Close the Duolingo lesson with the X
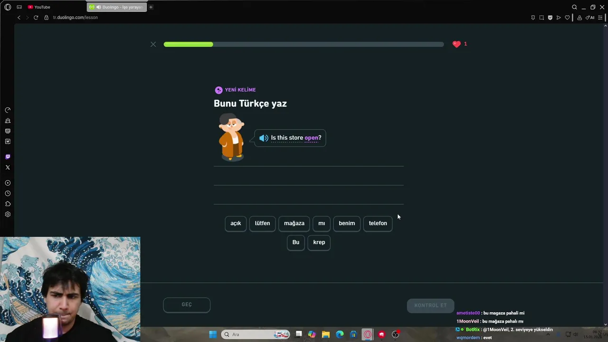608x342 pixels. 153,44
